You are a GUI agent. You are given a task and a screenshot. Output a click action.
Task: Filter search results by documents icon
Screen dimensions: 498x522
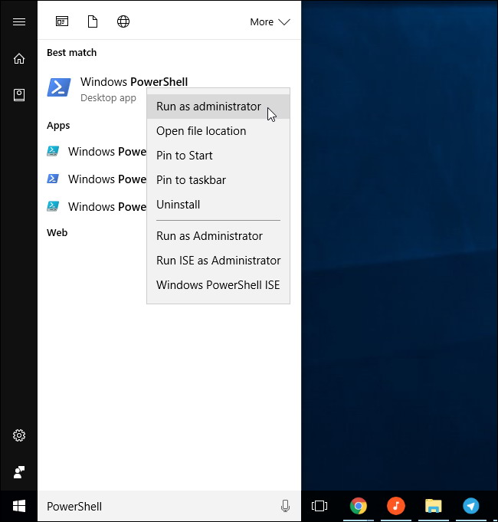point(93,21)
